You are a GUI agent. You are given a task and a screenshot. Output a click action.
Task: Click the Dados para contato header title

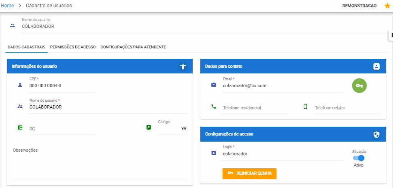tap(223, 67)
